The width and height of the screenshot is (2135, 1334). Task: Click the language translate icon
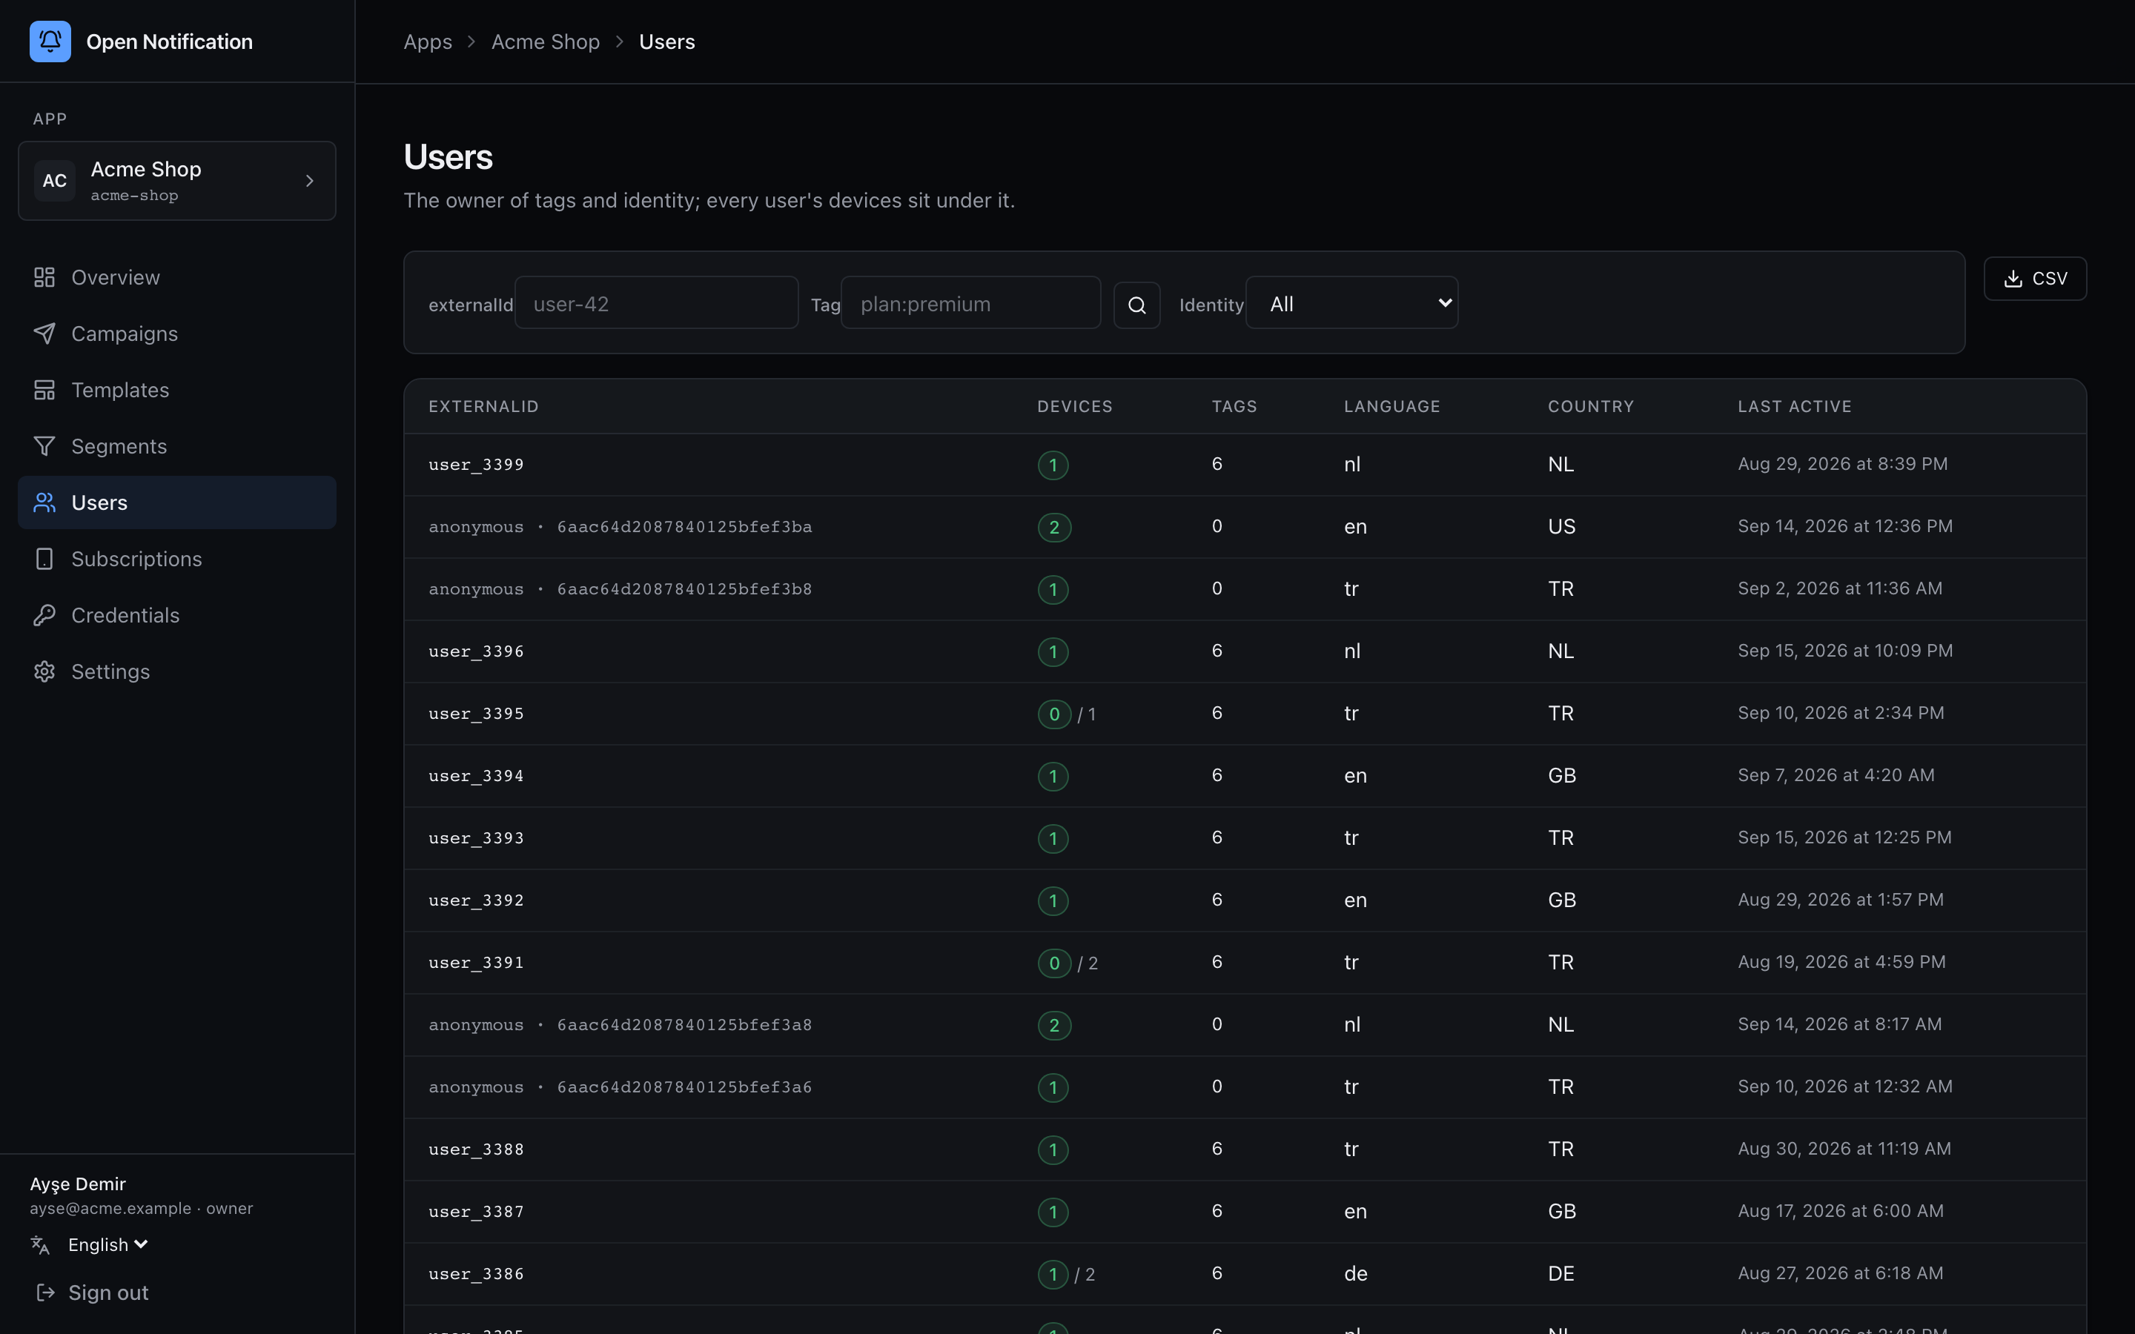(x=41, y=1245)
